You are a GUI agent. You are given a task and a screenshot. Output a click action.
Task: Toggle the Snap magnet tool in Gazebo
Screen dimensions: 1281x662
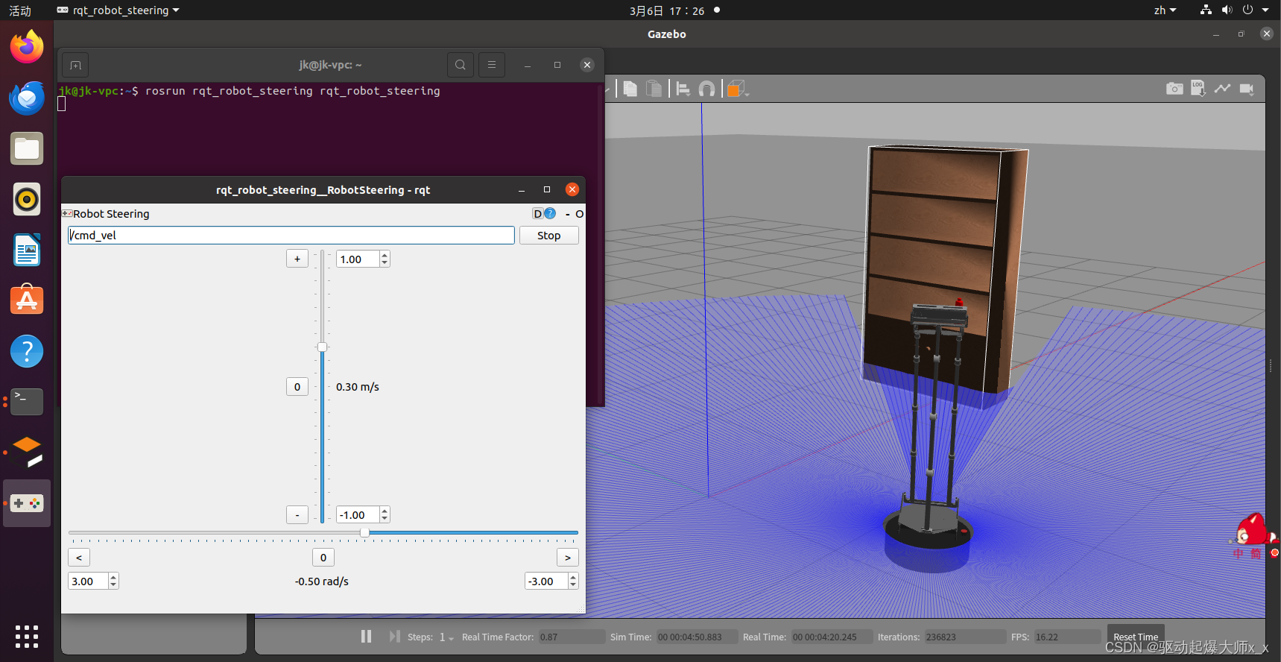tap(706, 89)
